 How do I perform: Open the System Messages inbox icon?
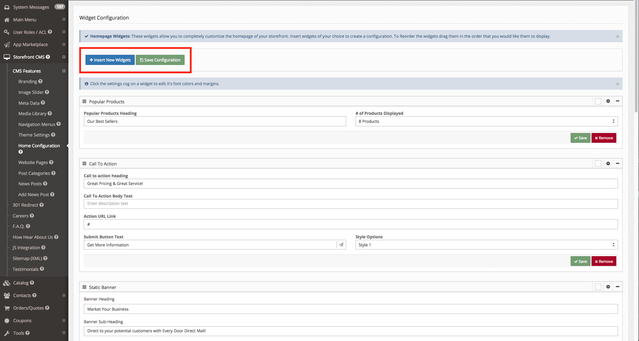click(7, 7)
